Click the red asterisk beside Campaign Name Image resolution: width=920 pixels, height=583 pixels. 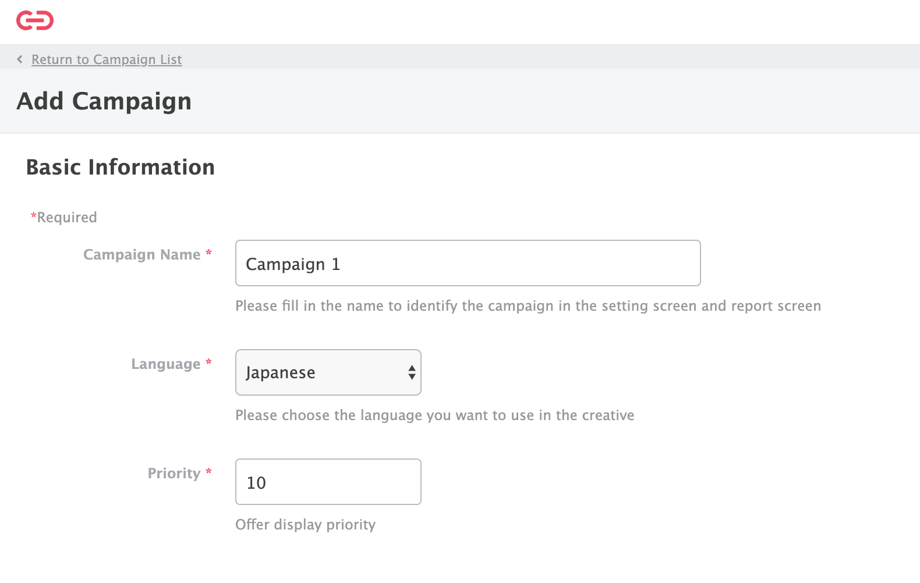[x=208, y=253]
